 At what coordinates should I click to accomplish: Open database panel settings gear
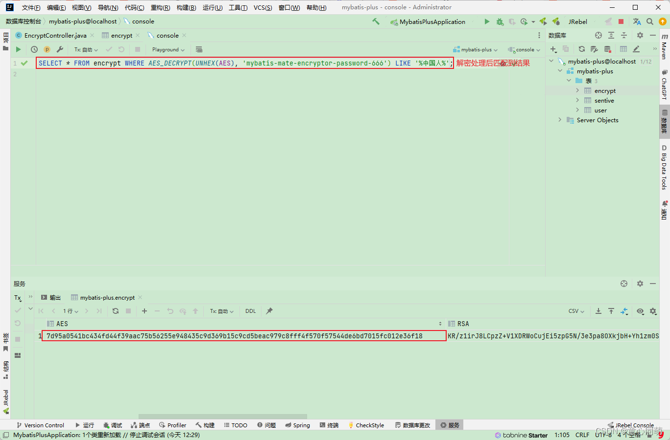tap(640, 35)
